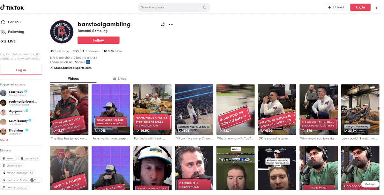Click See all suggested accounts
The image size is (384, 195).
tap(4, 140)
